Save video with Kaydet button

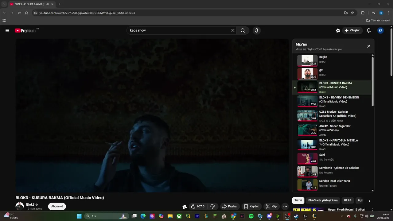251,206
